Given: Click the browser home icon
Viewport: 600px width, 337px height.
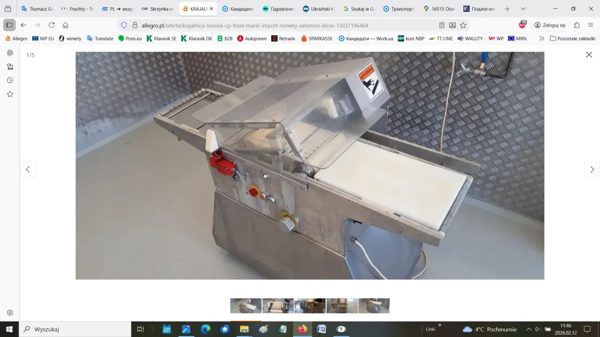Looking at the screenshot, I should click(66, 25).
